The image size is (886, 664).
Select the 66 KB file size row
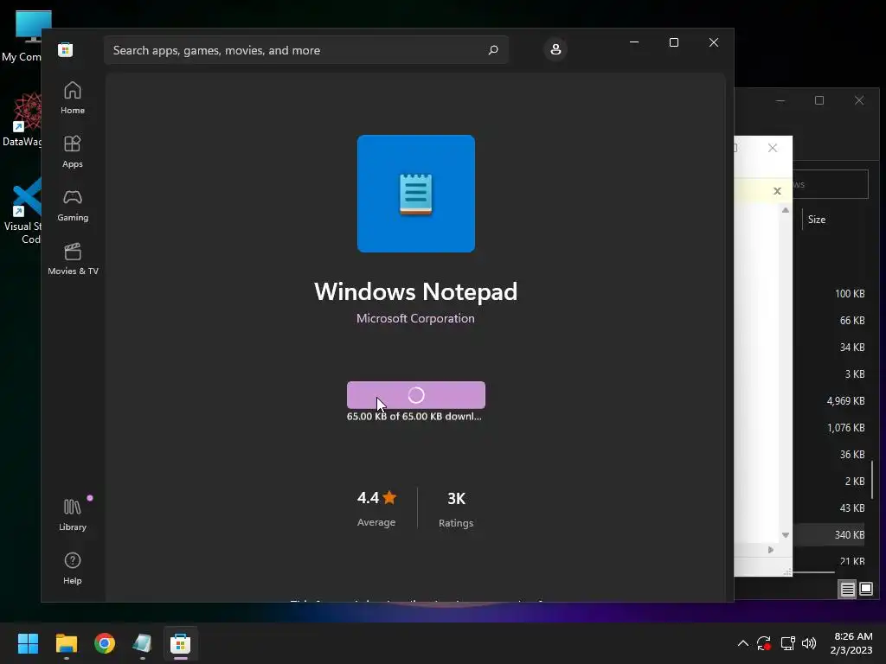851,320
